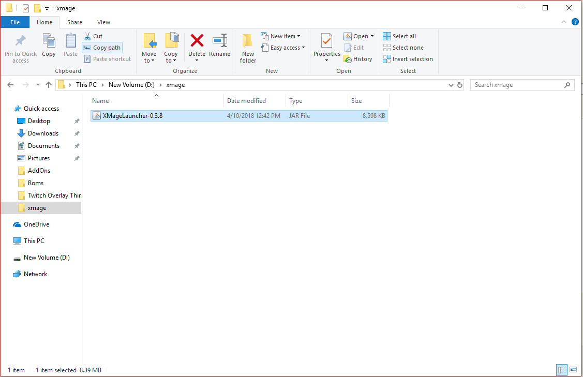Viewport: 583px width, 377px height.
Task: Click the Search xmage box
Action: tap(522, 85)
